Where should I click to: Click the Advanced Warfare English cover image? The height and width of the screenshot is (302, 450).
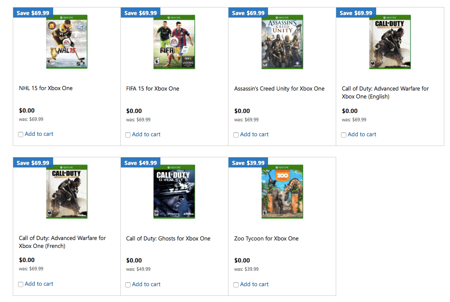(x=389, y=42)
